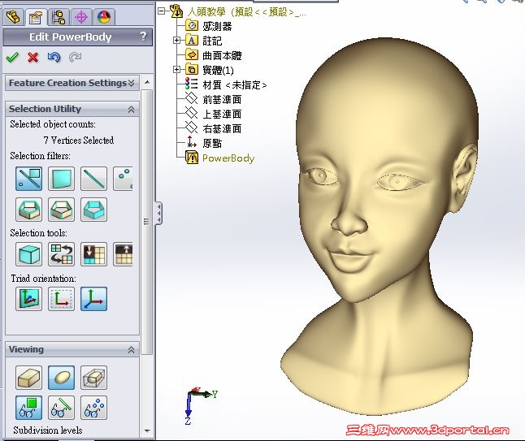
Task: Select the 曲面本體 surface bodies folder
Action: [222, 55]
